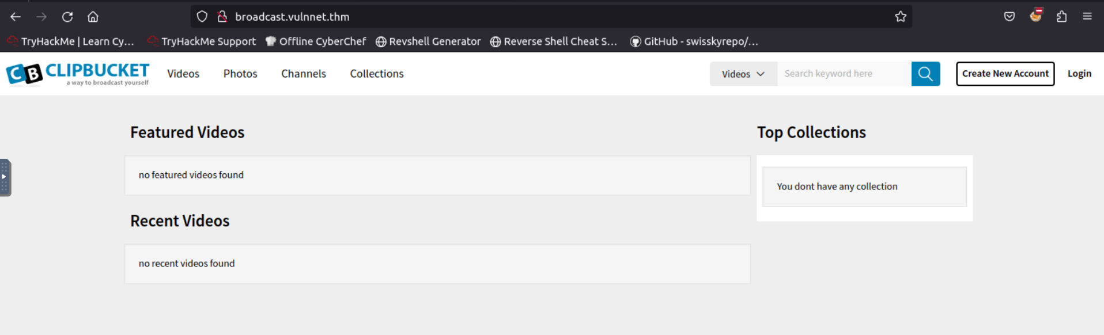Viewport: 1104px width, 335px height.
Task: Click the browser back arrow
Action: (16, 17)
